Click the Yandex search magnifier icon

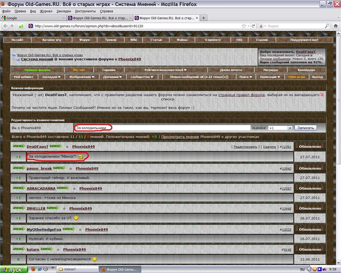point(327,26)
